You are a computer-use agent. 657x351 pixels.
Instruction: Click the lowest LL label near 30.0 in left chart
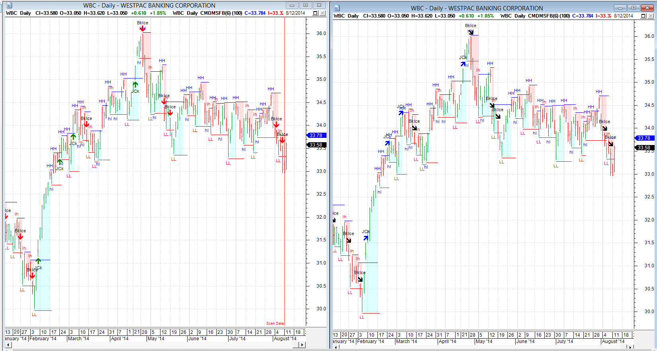point(34,314)
